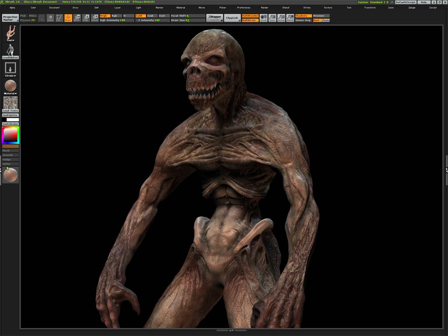Expand the Material selector dropdown
The image size is (448, 336).
click(10, 93)
